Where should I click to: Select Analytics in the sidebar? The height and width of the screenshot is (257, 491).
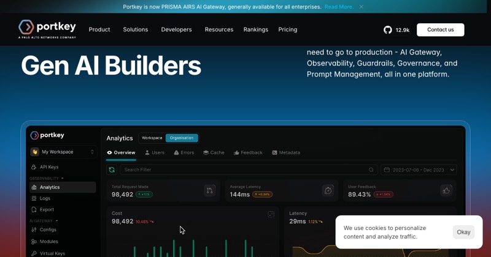[x=63, y=187]
